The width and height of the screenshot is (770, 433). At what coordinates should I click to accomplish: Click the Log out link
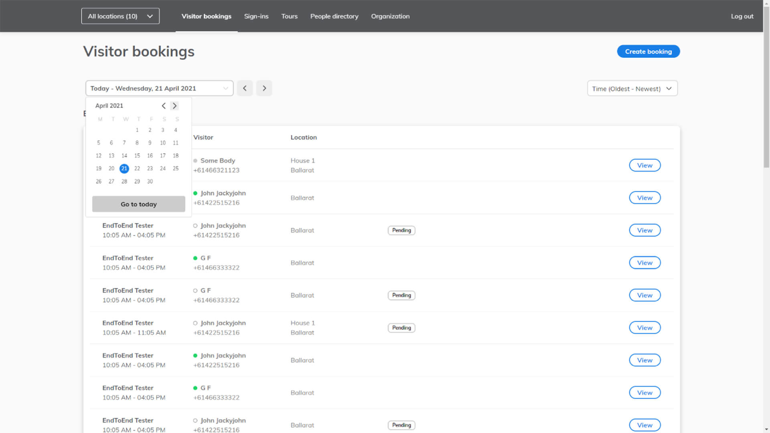742,16
